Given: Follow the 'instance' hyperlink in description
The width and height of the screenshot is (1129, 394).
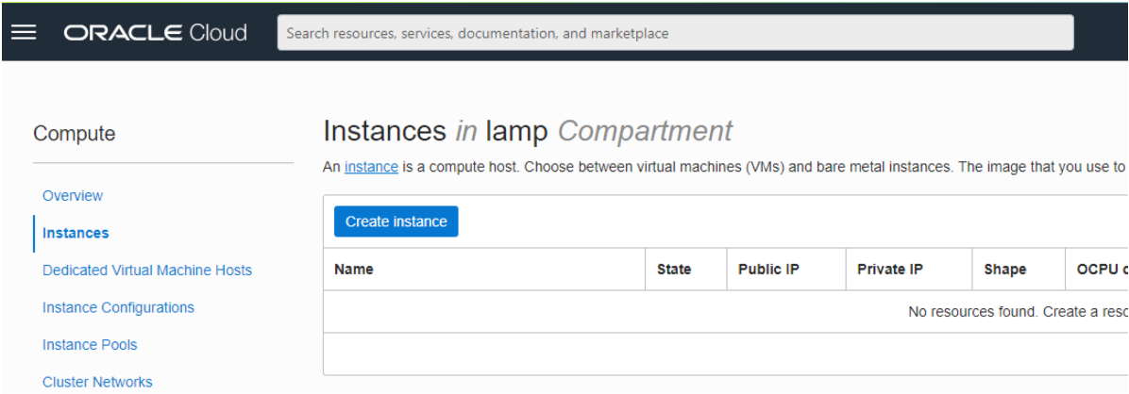Looking at the screenshot, I should [x=372, y=167].
